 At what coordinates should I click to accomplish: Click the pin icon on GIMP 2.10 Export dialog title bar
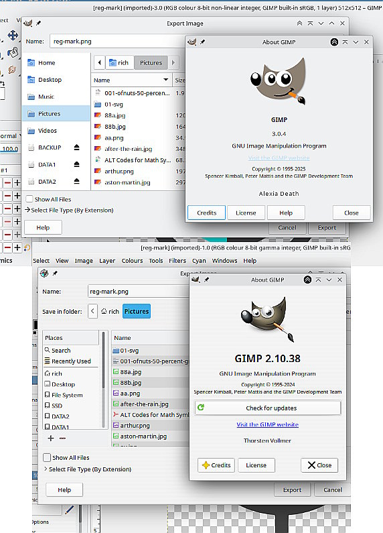tap(55, 273)
